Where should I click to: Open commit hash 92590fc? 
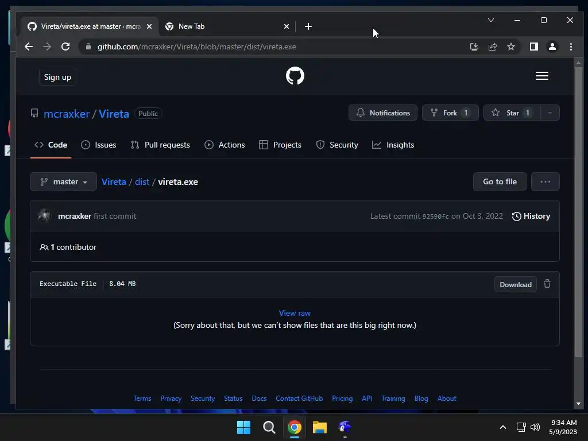coord(435,216)
